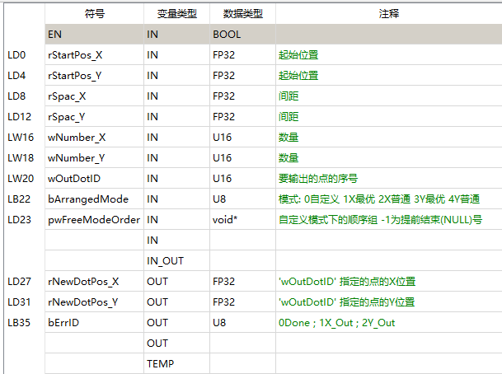Image resolution: width=502 pixels, height=374 pixels.
Task: Select FP32 type in rNewDotPos_X row
Action: 242,281
